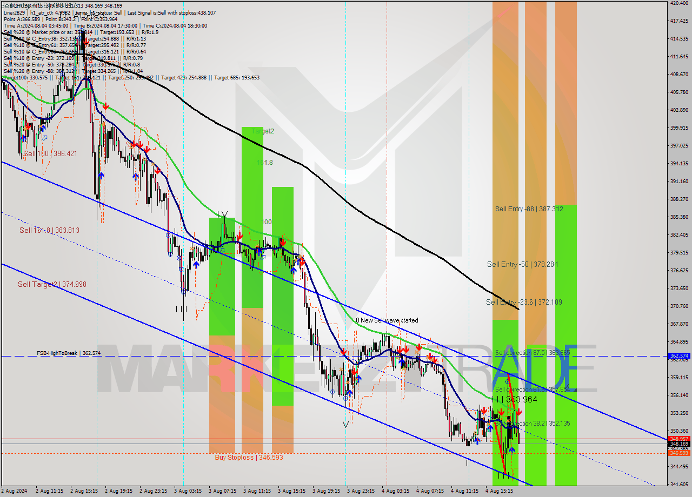Click the '3 Aug 03:15' time axis label
Viewport: 692px width, 497px height.
click(x=188, y=492)
